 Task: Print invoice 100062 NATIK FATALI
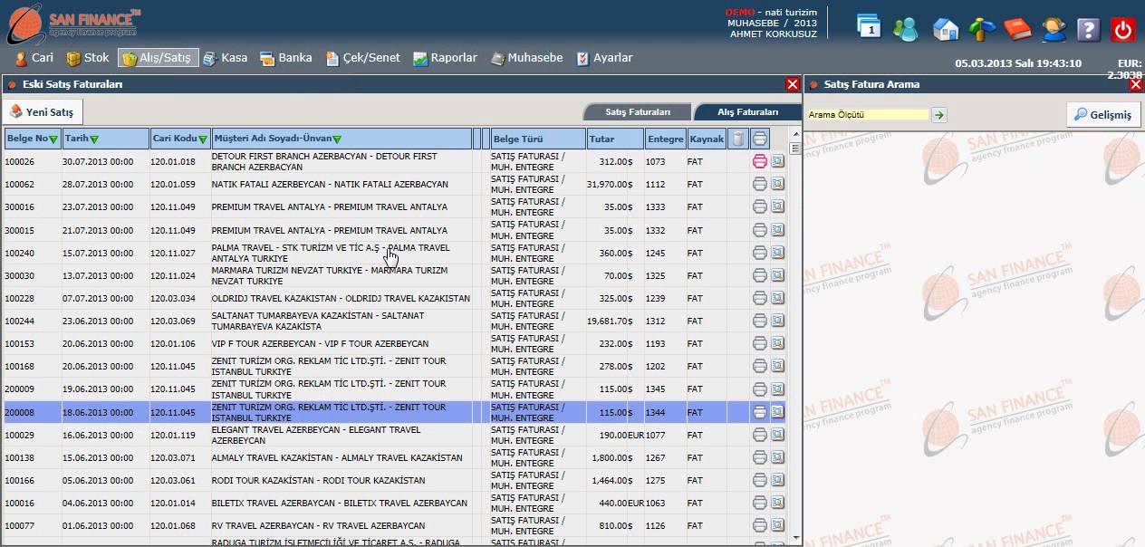(x=760, y=184)
